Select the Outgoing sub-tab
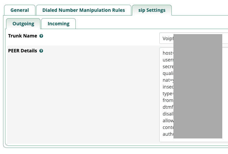The height and width of the screenshot is (154, 228). click(x=23, y=24)
